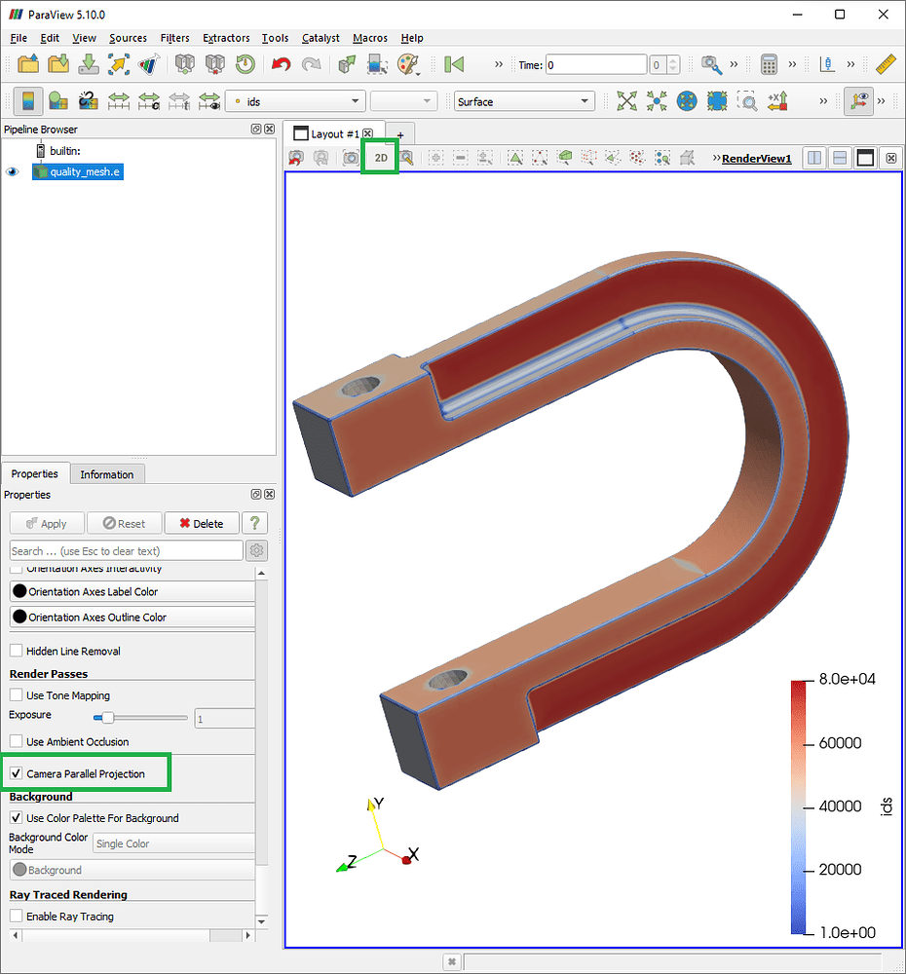Toggle color legend visibility icon
This screenshot has width=906, height=974.
tap(28, 101)
